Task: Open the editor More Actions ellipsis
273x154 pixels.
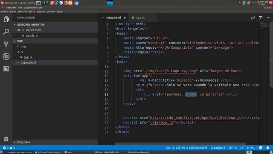Action: [x=269, y=18]
